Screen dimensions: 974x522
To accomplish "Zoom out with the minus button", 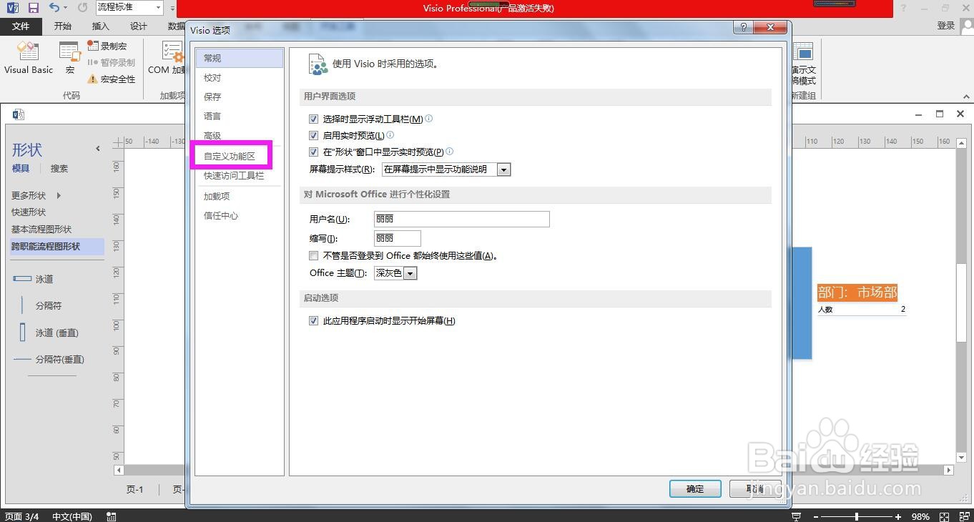I will click(x=815, y=516).
